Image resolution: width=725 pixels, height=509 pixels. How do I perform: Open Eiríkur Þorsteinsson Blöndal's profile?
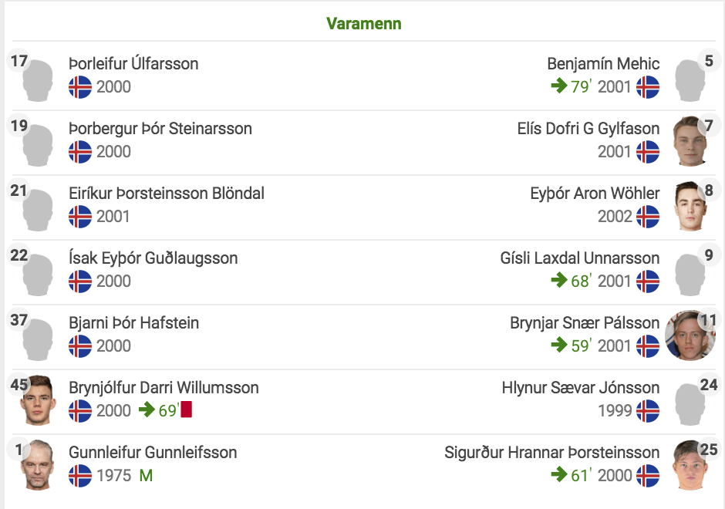tap(167, 194)
